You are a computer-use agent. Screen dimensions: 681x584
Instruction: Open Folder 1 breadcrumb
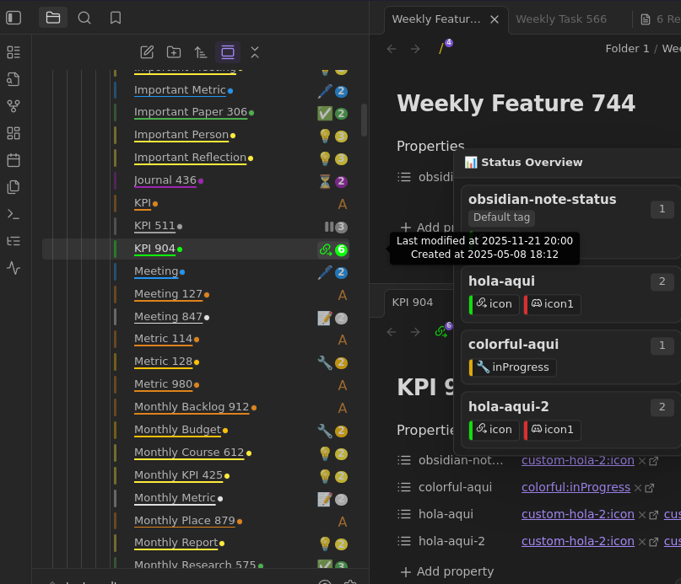point(627,49)
